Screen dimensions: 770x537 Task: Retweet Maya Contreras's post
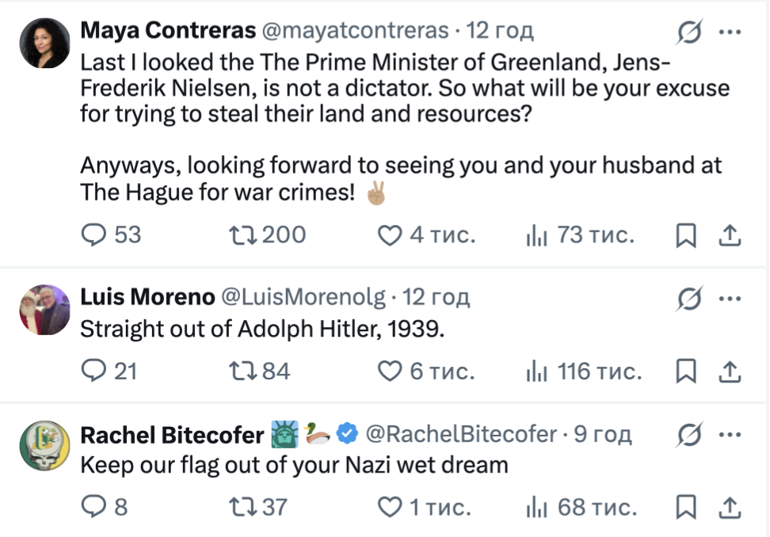[x=238, y=235]
